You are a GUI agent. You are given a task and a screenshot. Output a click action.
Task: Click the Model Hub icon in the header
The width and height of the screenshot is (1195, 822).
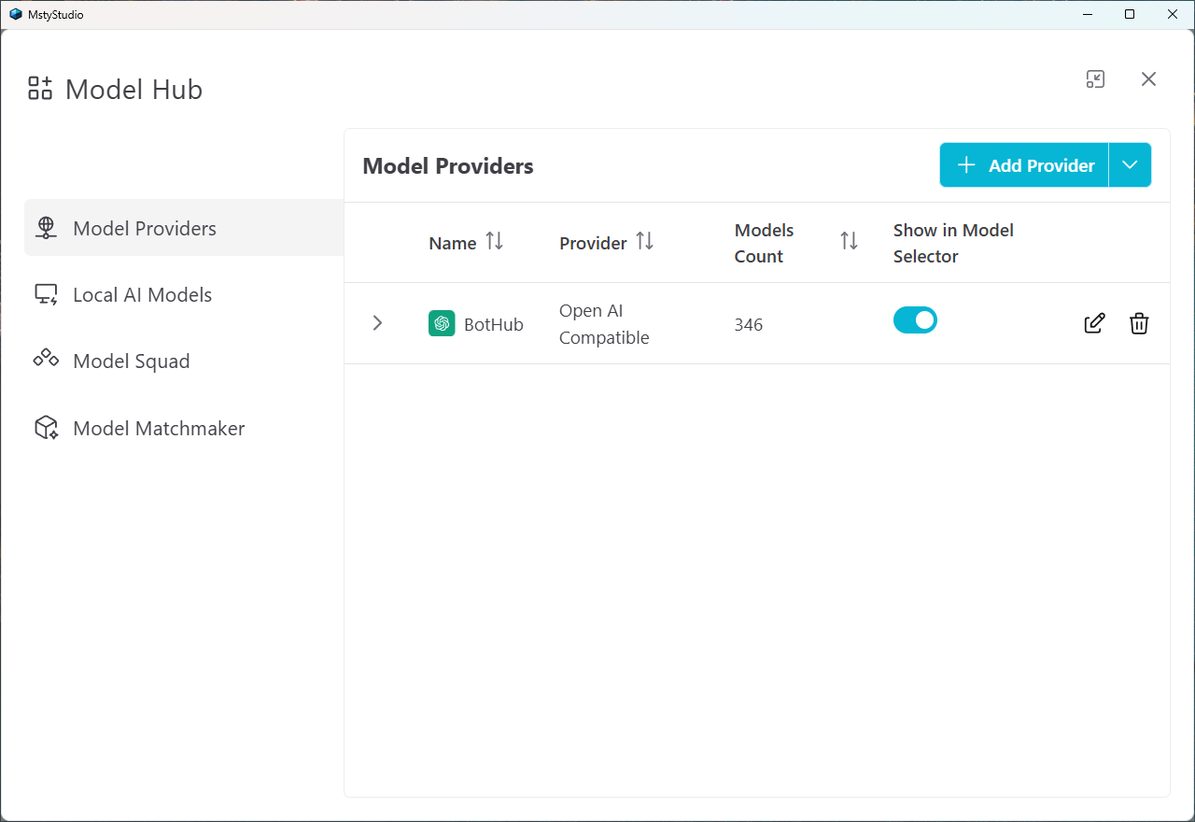(x=39, y=88)
